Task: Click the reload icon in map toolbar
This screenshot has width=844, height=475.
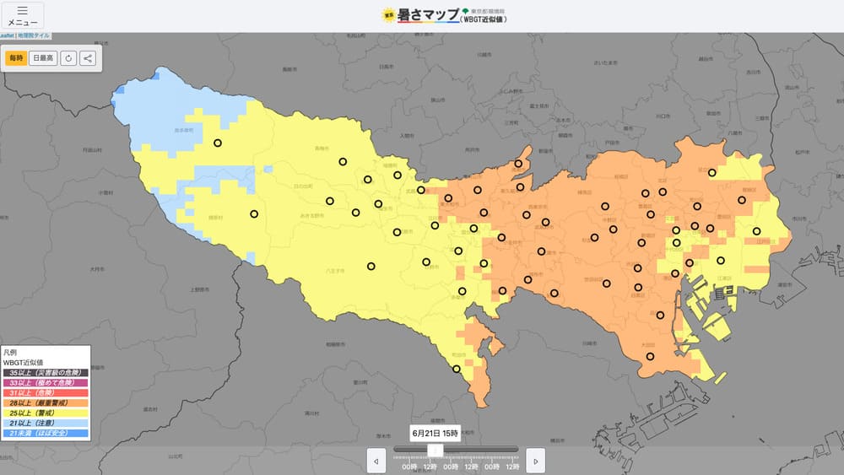Action: pos(68,58)
